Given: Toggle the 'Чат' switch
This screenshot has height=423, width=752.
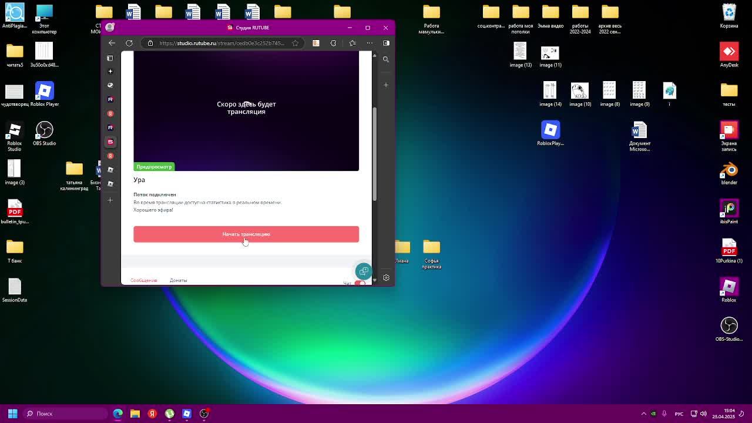Looking at the screenshot, I should [x=360, y=283].
